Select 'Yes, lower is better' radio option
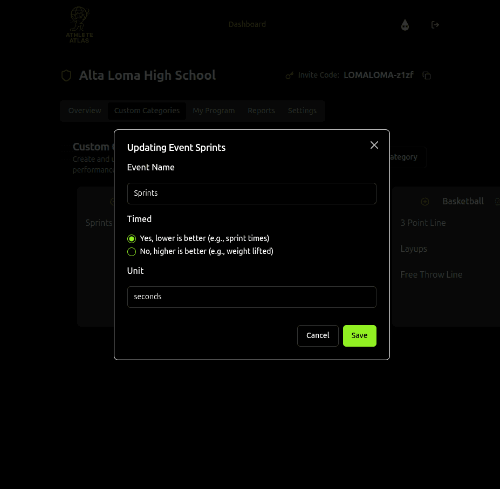This screenshot has width=500, height=489. click(x=132, y=239)
